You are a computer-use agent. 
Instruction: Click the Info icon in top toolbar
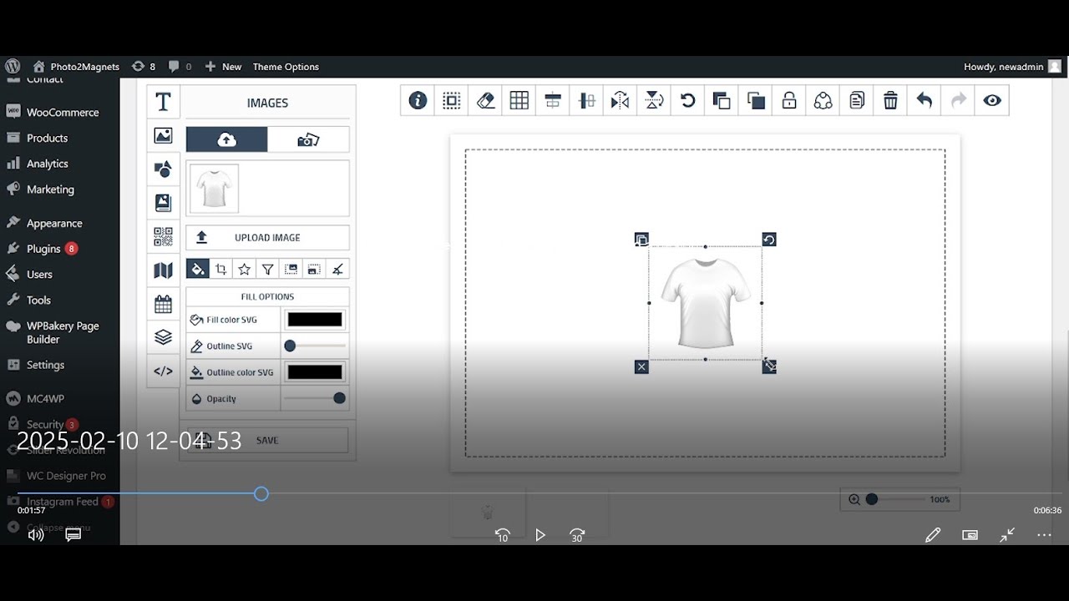tap(418, 100)
